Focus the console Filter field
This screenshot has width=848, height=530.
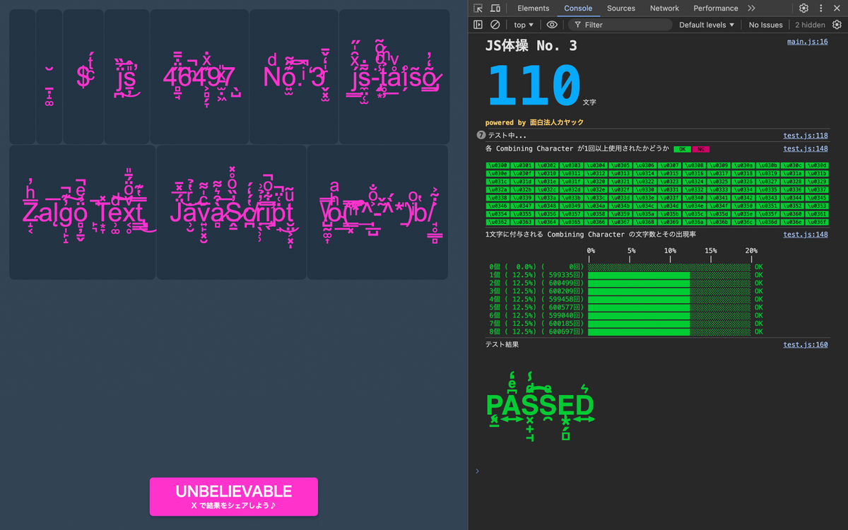tap(620, 25)
